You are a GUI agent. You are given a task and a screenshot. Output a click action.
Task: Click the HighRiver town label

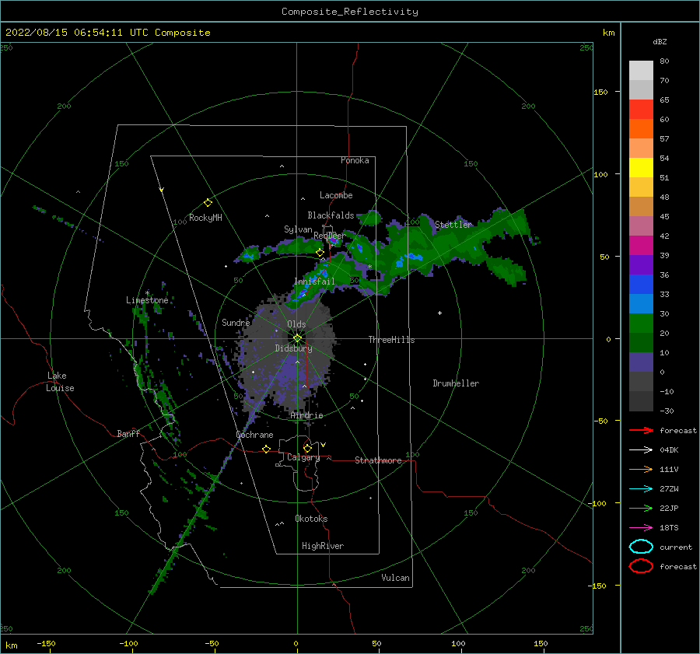(x=323, y=546)
